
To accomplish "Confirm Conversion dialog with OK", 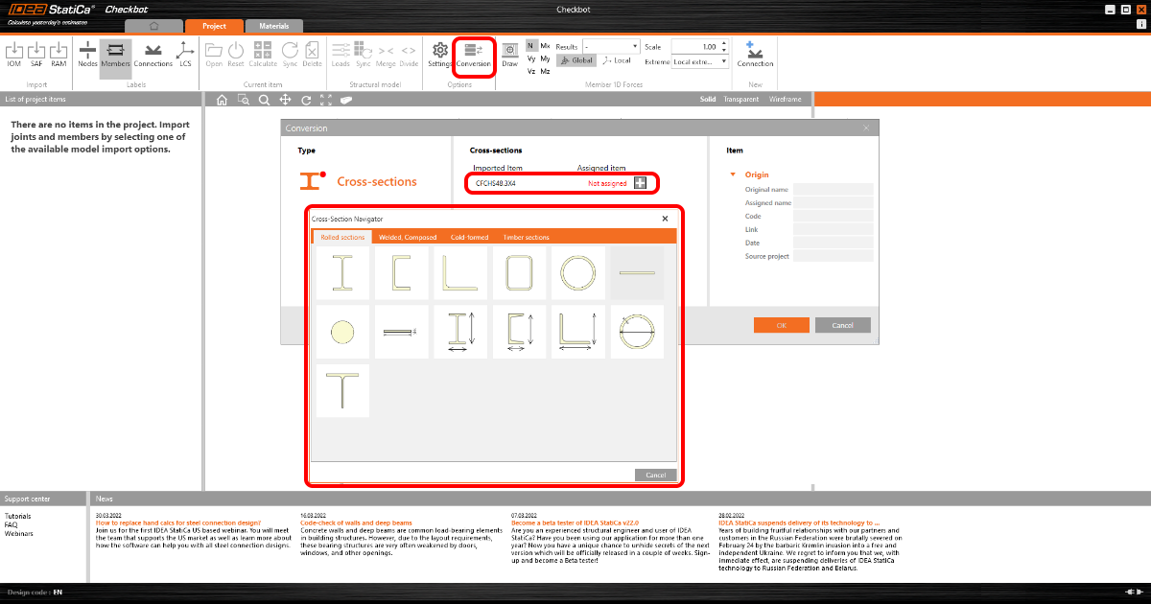I will tap(781, 325).
